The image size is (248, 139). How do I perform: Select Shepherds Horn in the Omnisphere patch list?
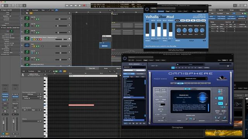click(x=134, y=120)
